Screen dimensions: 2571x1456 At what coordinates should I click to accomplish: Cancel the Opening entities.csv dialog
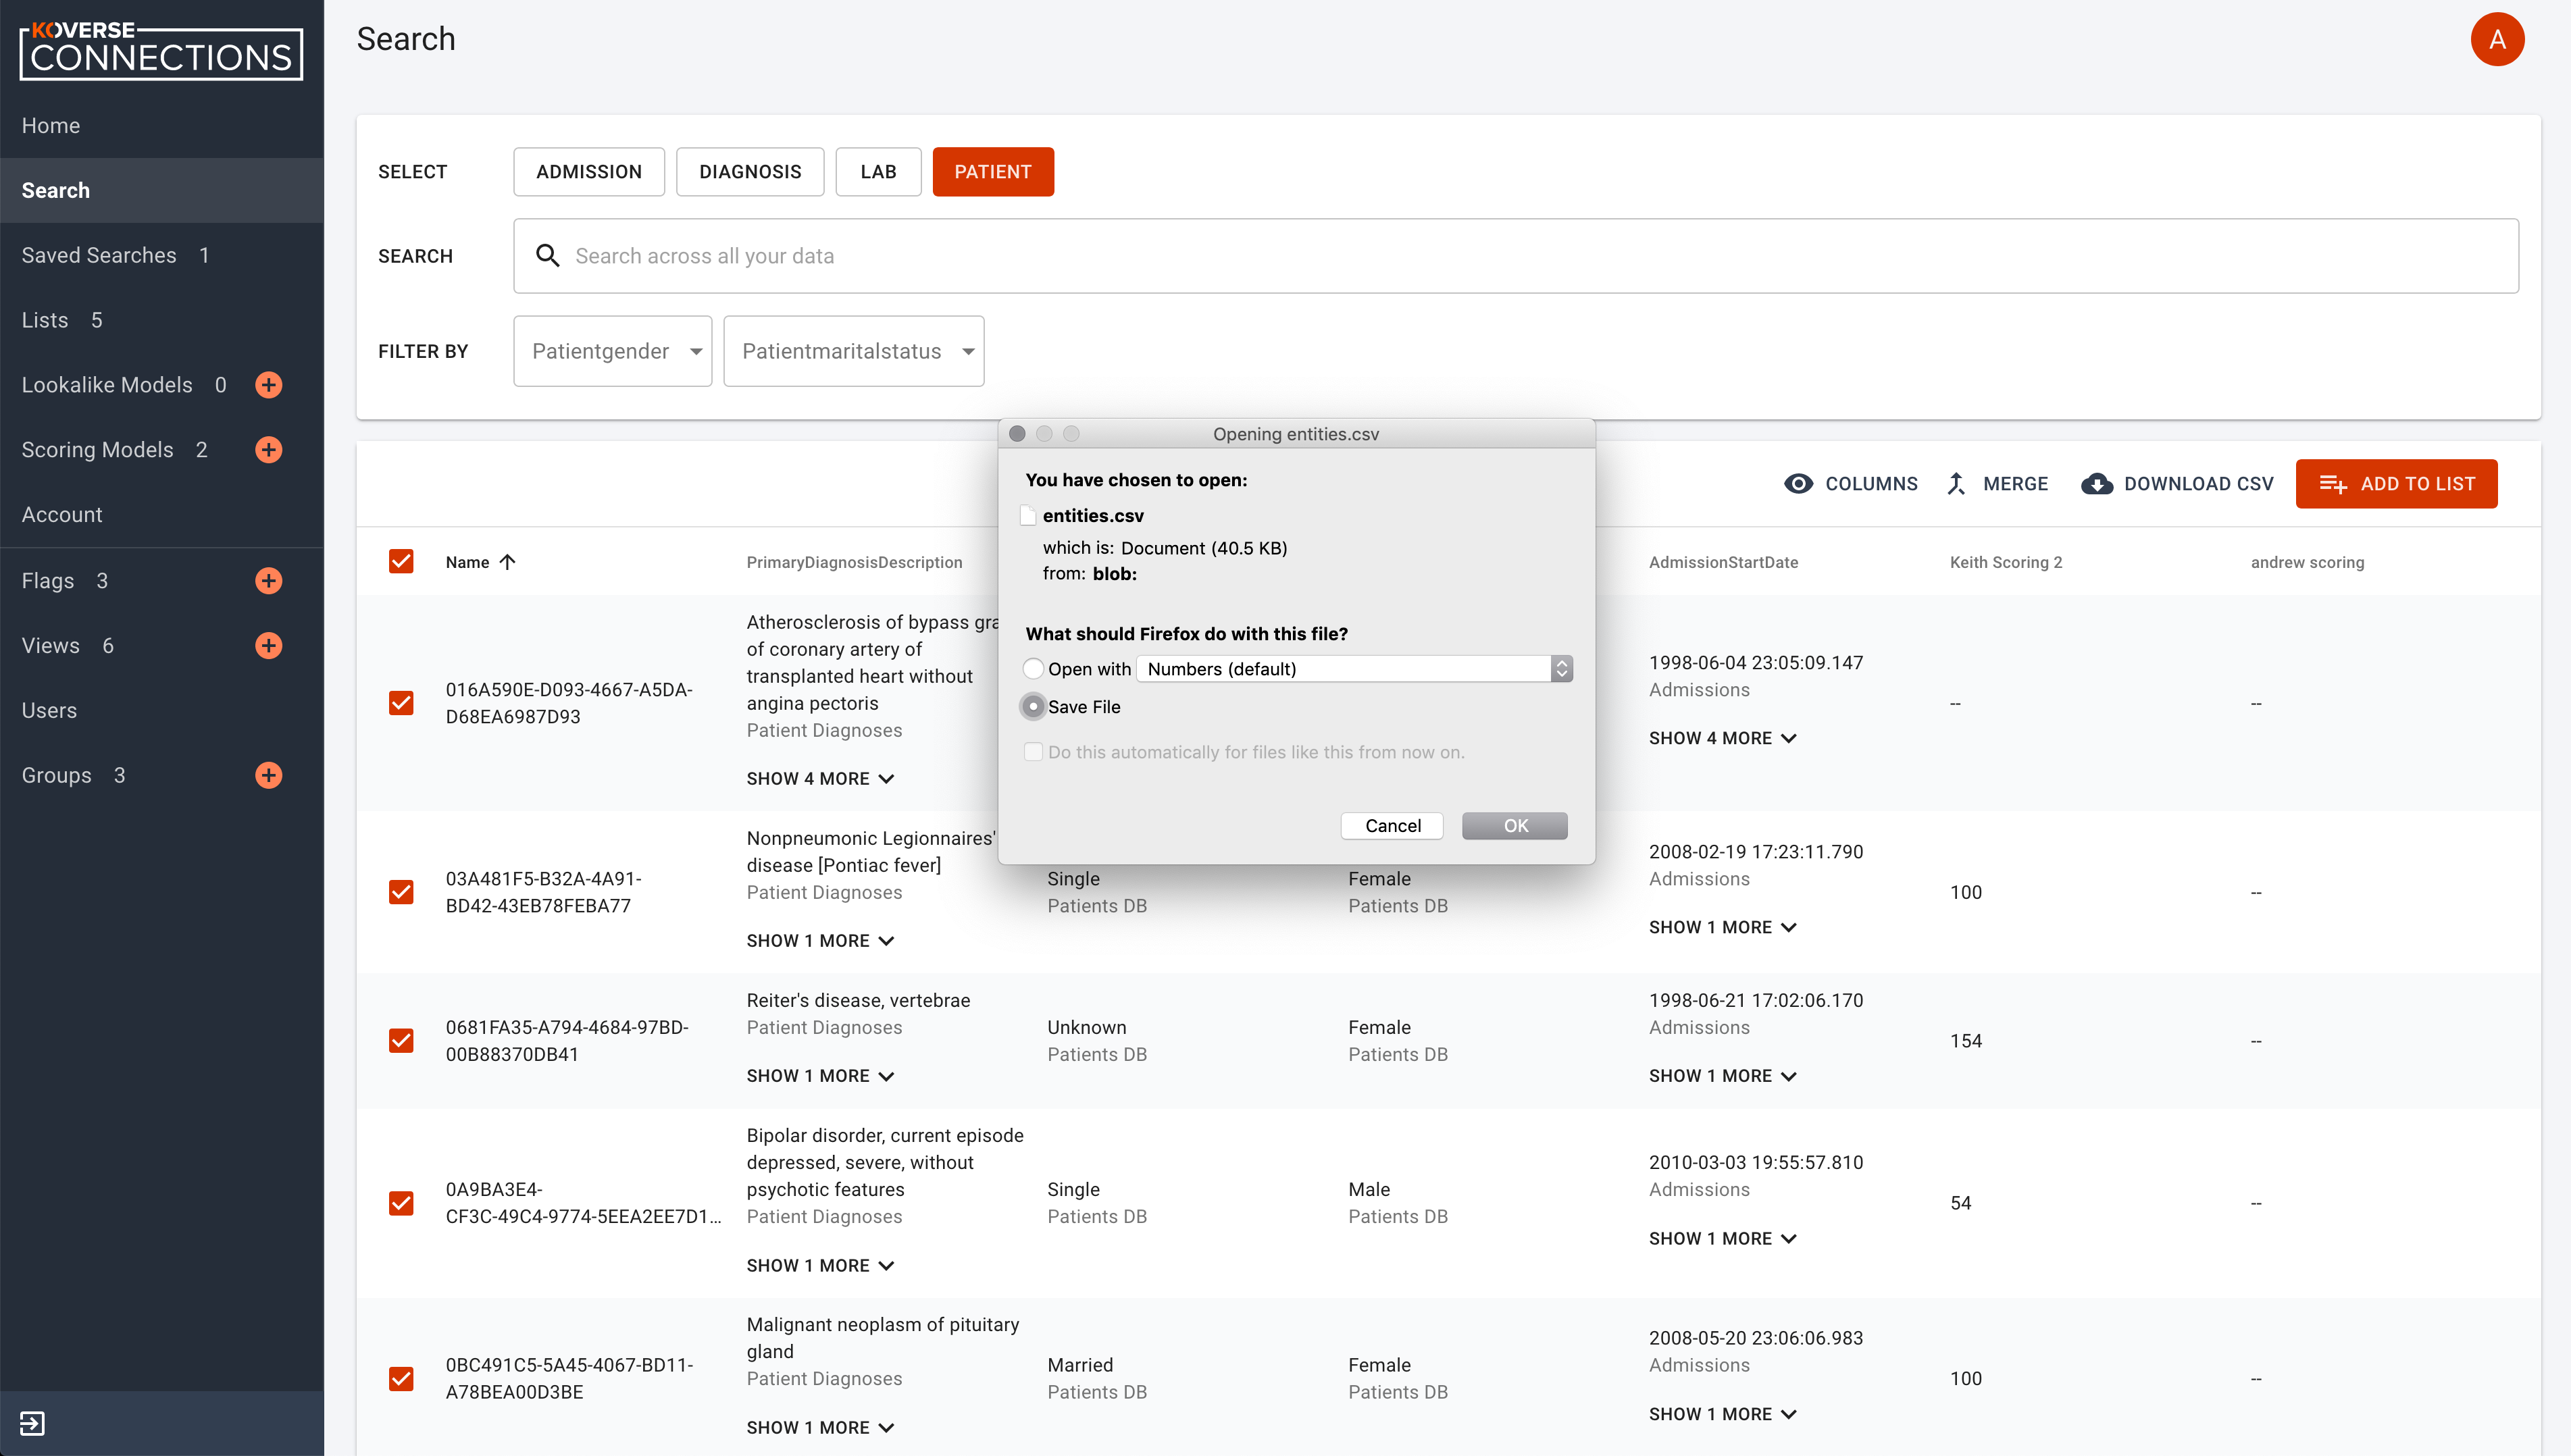1392,826
